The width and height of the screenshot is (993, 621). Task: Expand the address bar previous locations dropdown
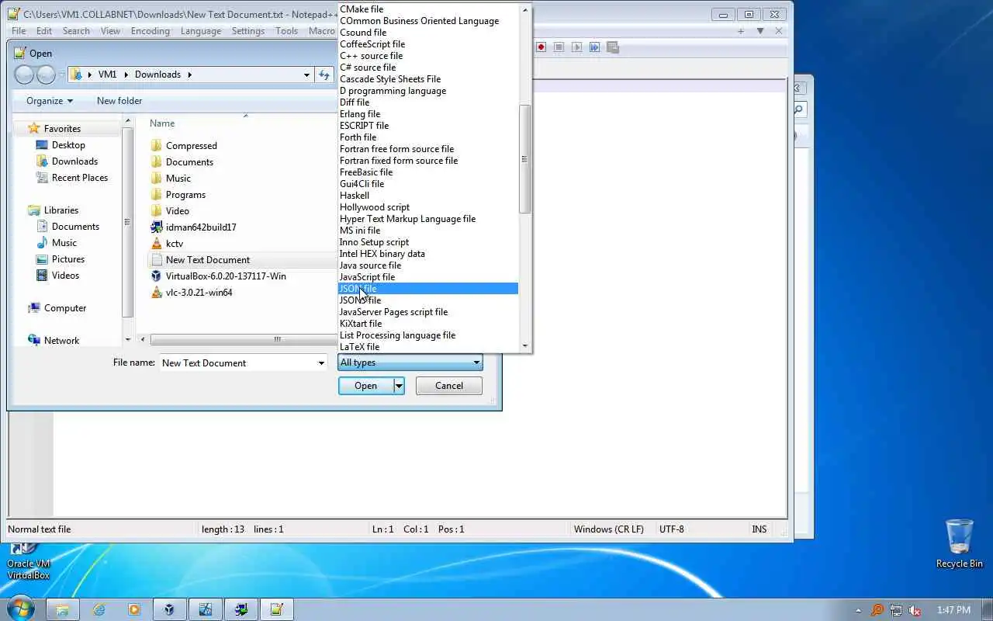point(307,75)
